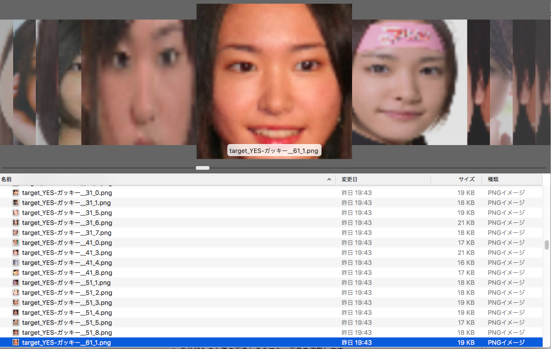Select the file name target_YES-ガッキー__51_8.png
The image size is (551, 349).
coord(67,333)
